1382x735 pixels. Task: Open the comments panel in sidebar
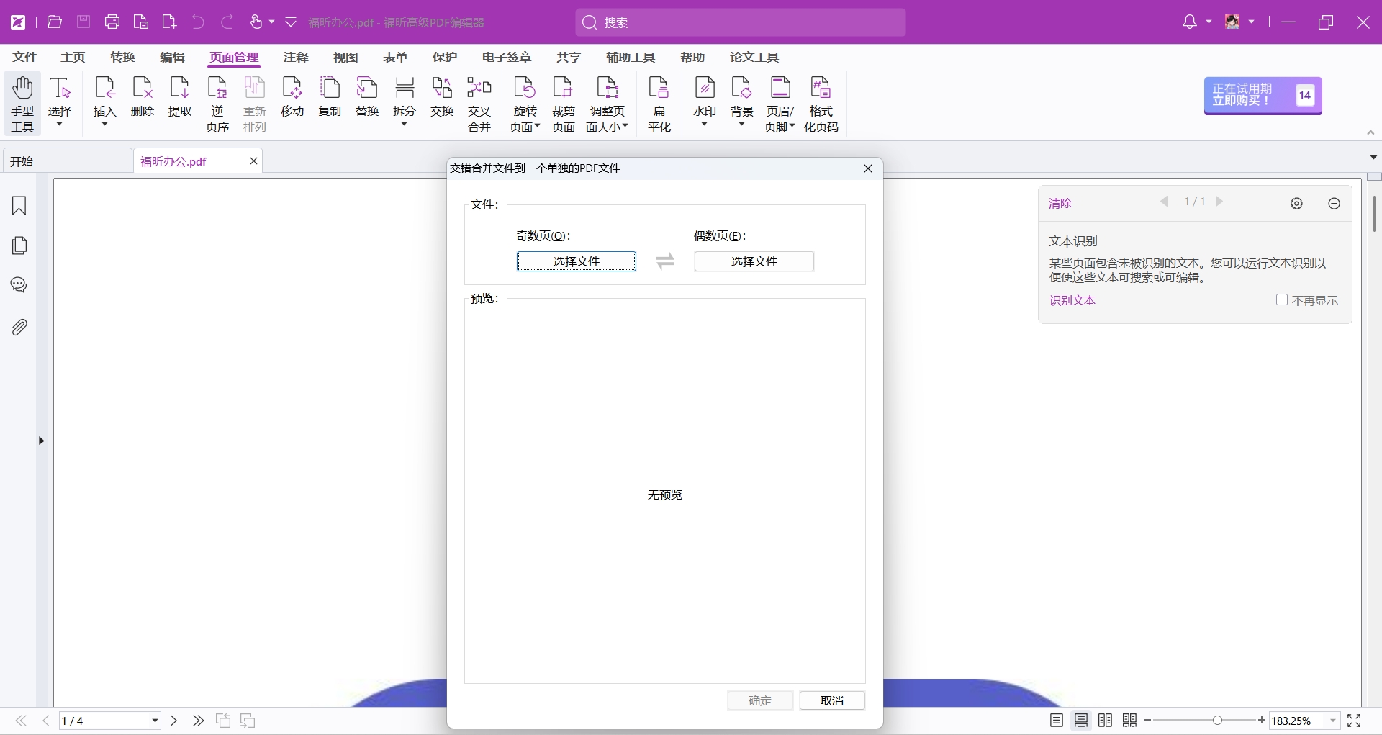tap(19, 285)
